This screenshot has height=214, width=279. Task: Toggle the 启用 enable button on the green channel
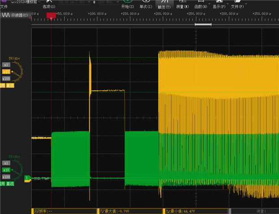(2, 184)
